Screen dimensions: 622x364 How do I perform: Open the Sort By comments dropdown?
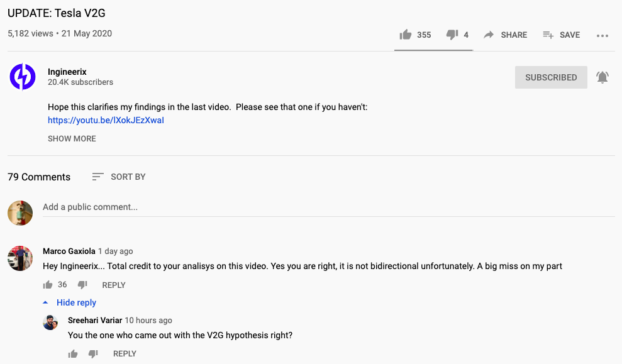coord(119,177)
